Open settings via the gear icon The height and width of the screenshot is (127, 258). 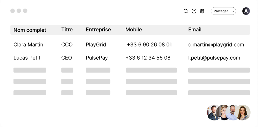(202, 11)
